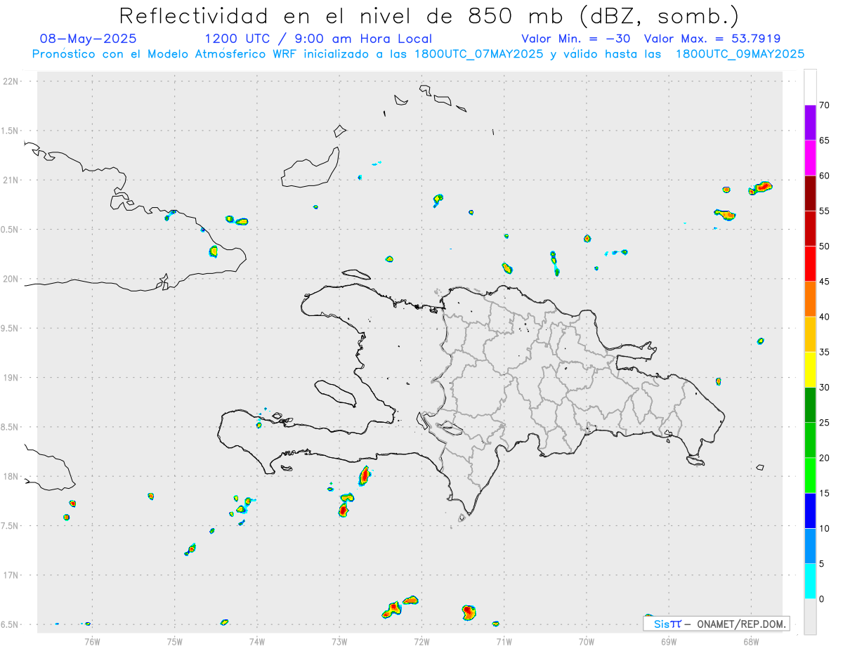The width and height of the screenshot is (843, 651).
Task: Select the '75W' longitude label
Action: pyautogui.click(x=175, y=640)
